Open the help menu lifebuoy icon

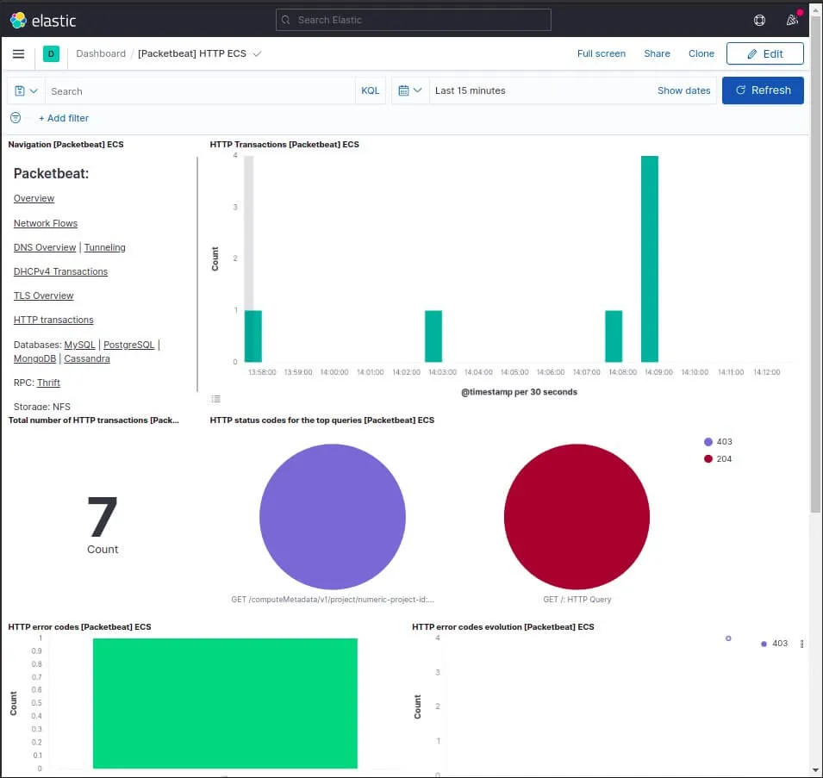point(759,20)
